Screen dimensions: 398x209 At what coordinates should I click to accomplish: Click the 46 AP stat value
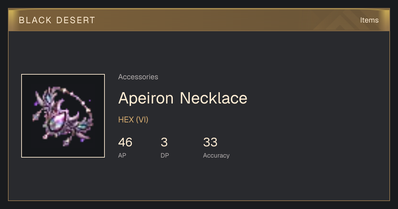125,142
